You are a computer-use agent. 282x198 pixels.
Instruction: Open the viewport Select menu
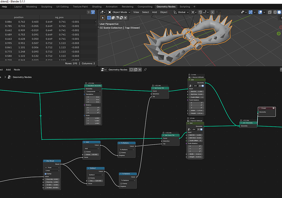tap(145, 12)
